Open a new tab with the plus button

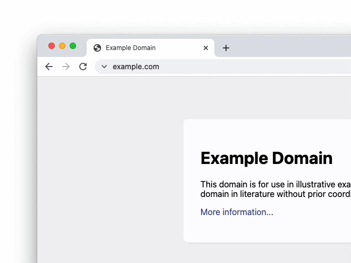point(226,48)
